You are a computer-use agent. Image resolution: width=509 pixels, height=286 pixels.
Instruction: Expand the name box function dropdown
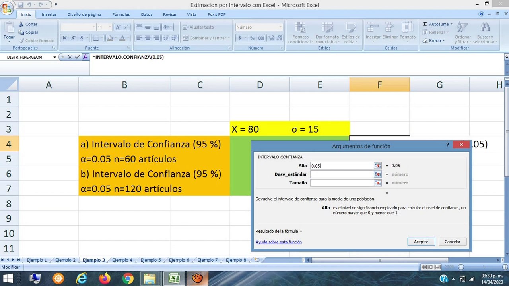click(x=55, y=57)
